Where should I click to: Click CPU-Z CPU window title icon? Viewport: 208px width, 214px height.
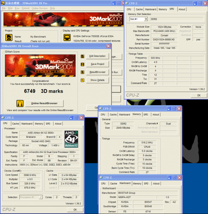coord(3,118)
